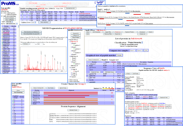Screen dimensions: 183x126
Task: Open the Band 2 compare samples dropdown
Action: point(140,51)
